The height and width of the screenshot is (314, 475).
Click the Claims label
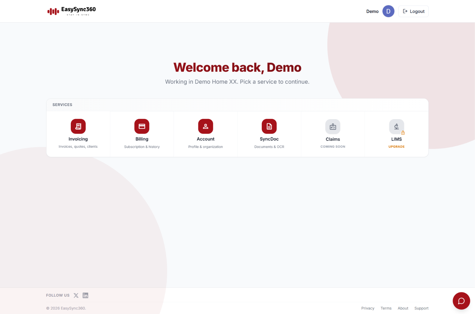pyautogui.click(x=333, y=139)
